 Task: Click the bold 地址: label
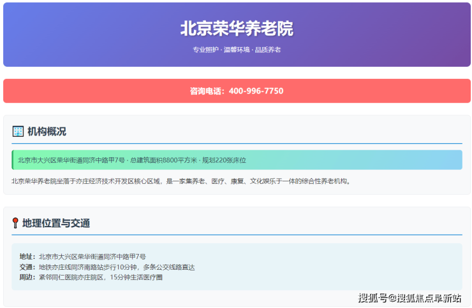(x=27, y=256)
